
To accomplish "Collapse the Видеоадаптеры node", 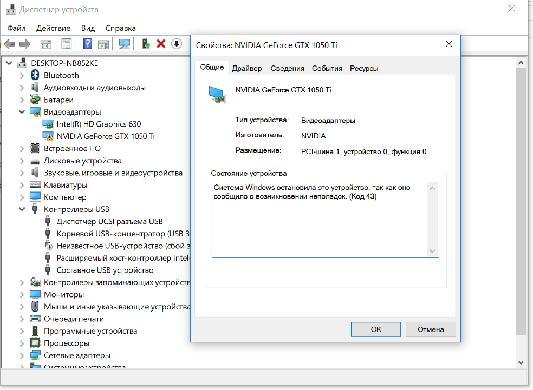I will point(22,111).
